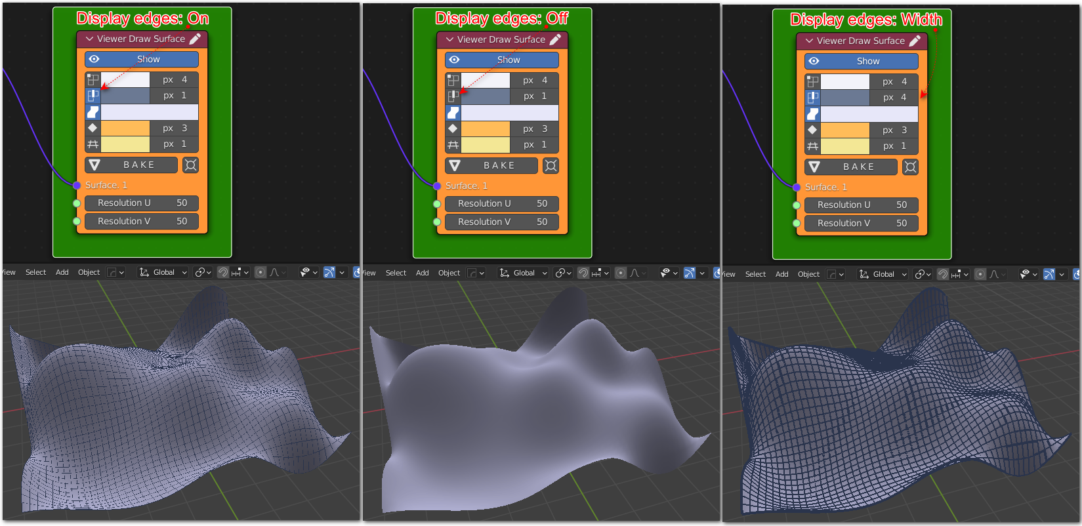Image resolution: width=1082 pixels, height=526 pixels.
Task: Collapse the right Viewer Draw Surface node
Action: pos(809,41)
